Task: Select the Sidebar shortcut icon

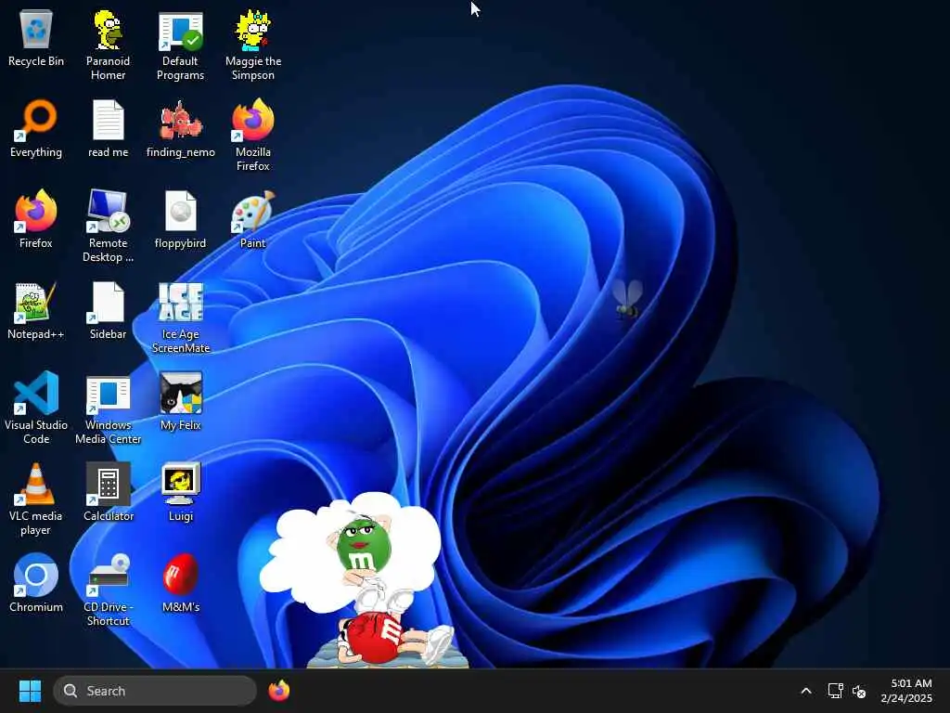Action: 108,311
